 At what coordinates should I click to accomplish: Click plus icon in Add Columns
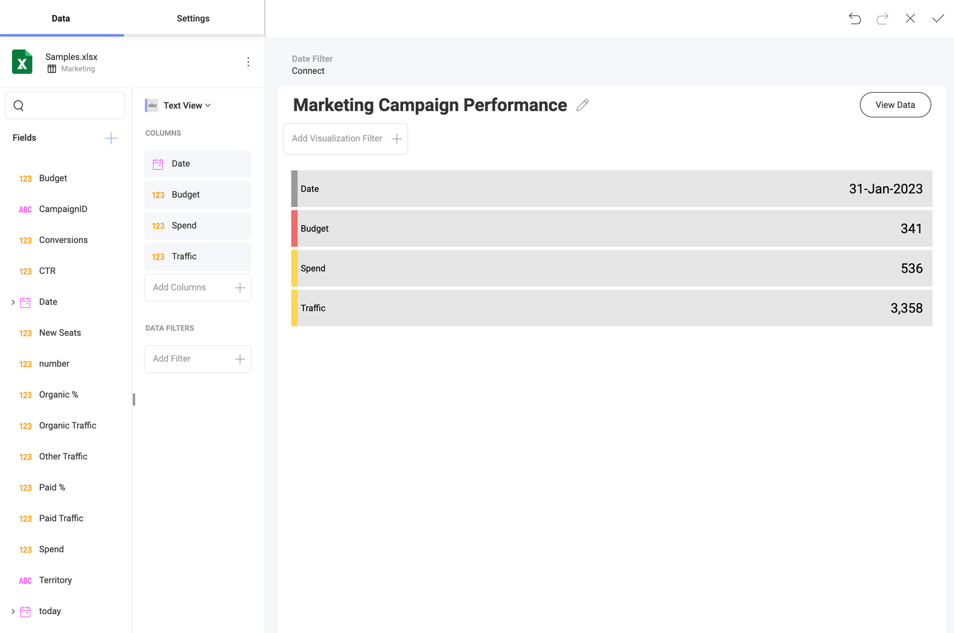tap(240, 288)
